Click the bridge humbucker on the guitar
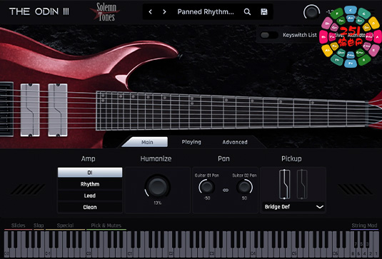The width and height of the screenshot is (382, 259). click(30, 110)
